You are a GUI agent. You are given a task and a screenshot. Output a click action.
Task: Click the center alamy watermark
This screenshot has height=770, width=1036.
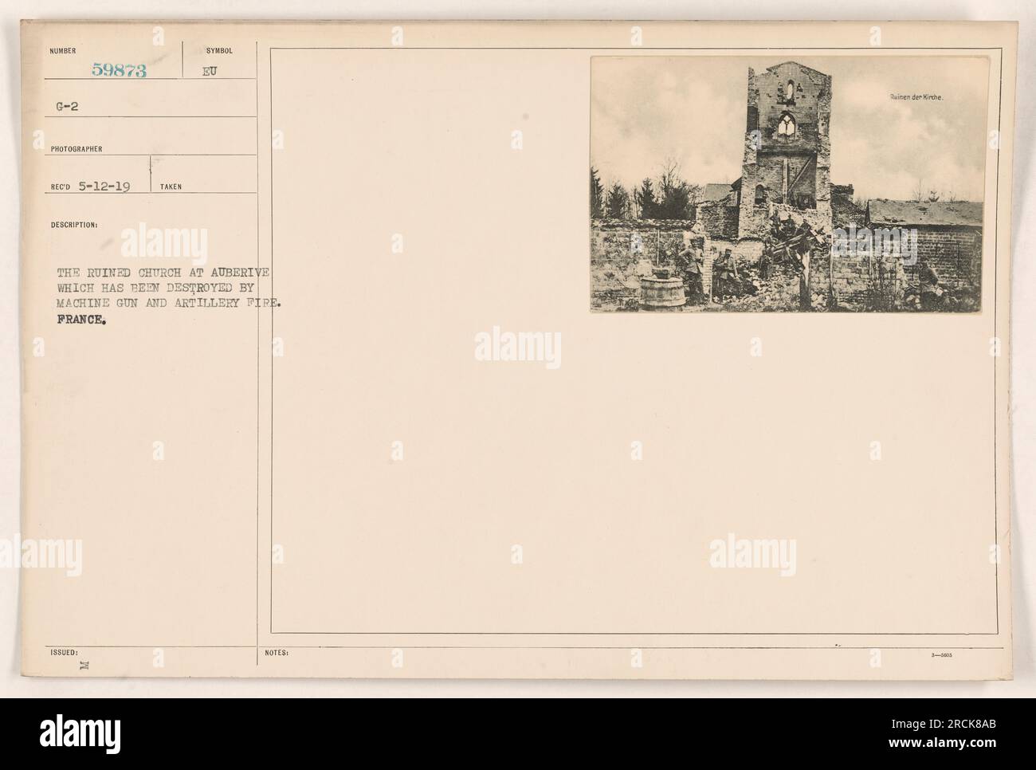point(518,349)
